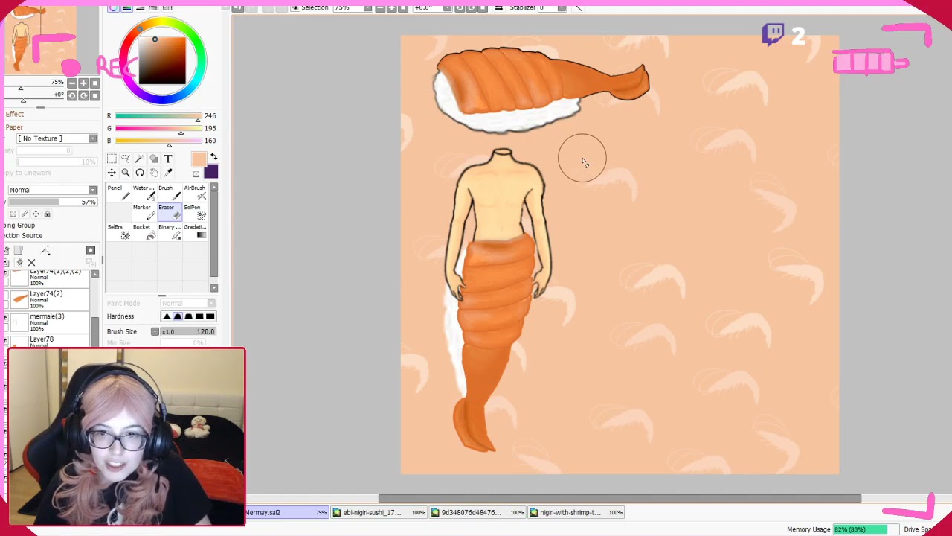Choose the Hand pan tool
Image resolution: width=952 pixels, height=536 pixels.
tap(154, 173)
